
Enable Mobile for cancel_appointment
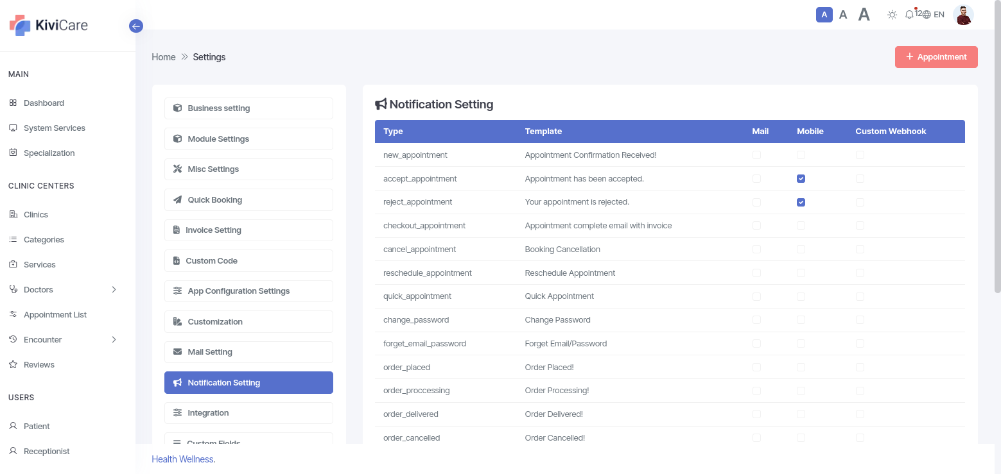pos(801,250)
